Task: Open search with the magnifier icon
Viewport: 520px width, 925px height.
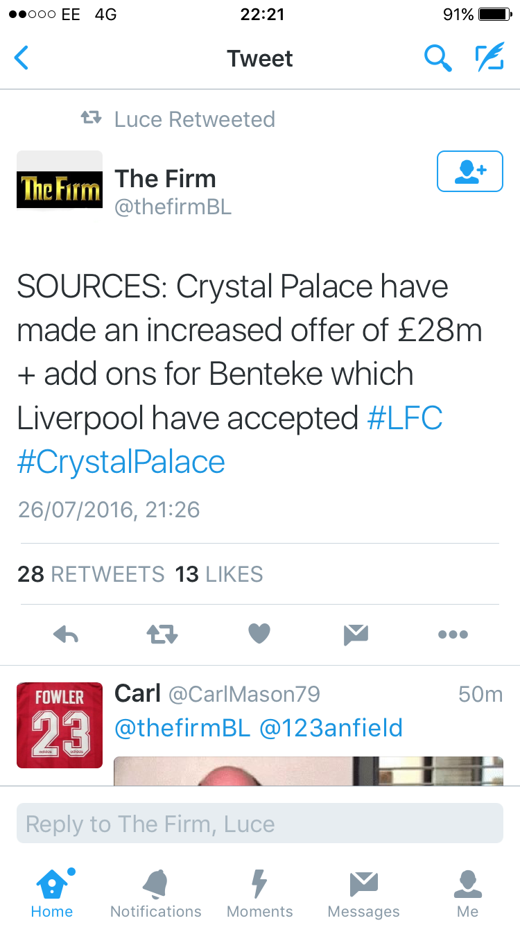Action: coord(437,58)
